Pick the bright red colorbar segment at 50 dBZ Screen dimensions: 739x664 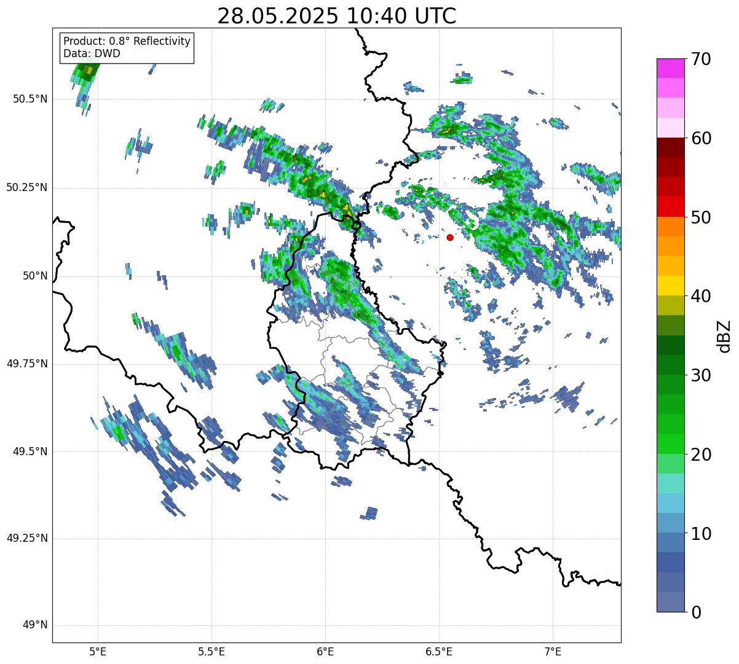pyautogui.click(x=671, y=207)
